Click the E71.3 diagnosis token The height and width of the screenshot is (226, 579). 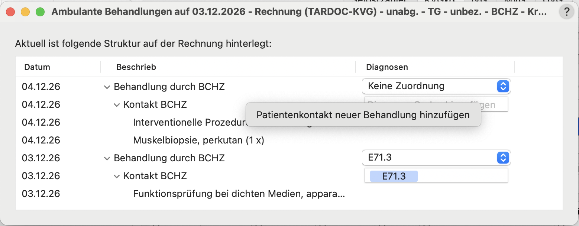click(x=394, y=176)
